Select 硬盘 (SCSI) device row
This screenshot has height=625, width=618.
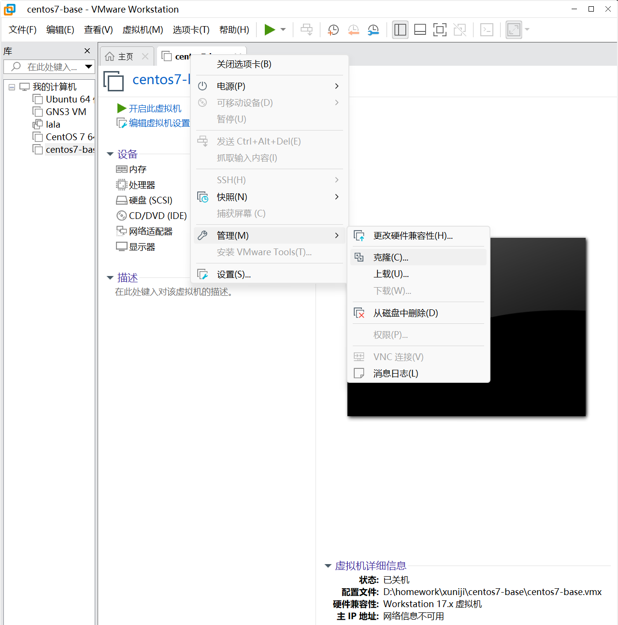coord(144,201)
